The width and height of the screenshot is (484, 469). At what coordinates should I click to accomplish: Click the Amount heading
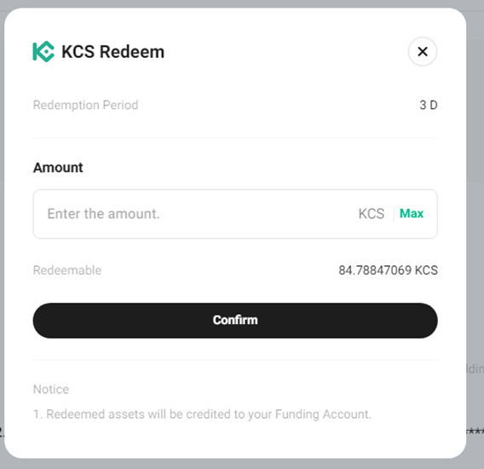point(58,168)
